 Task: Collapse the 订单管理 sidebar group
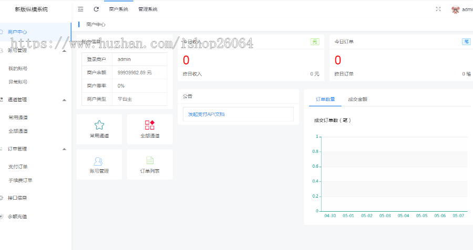point(64,149)
